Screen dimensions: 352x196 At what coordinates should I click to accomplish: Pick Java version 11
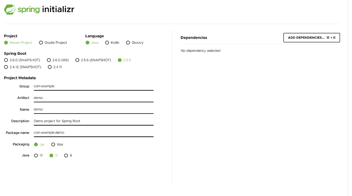54,156
